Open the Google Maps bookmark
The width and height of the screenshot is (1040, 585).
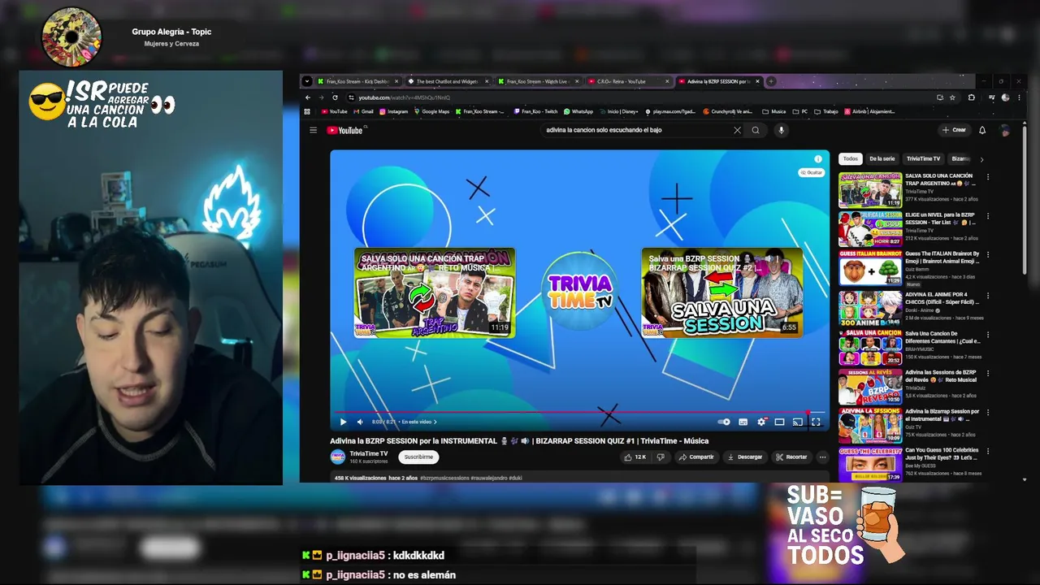pos(431,111)
